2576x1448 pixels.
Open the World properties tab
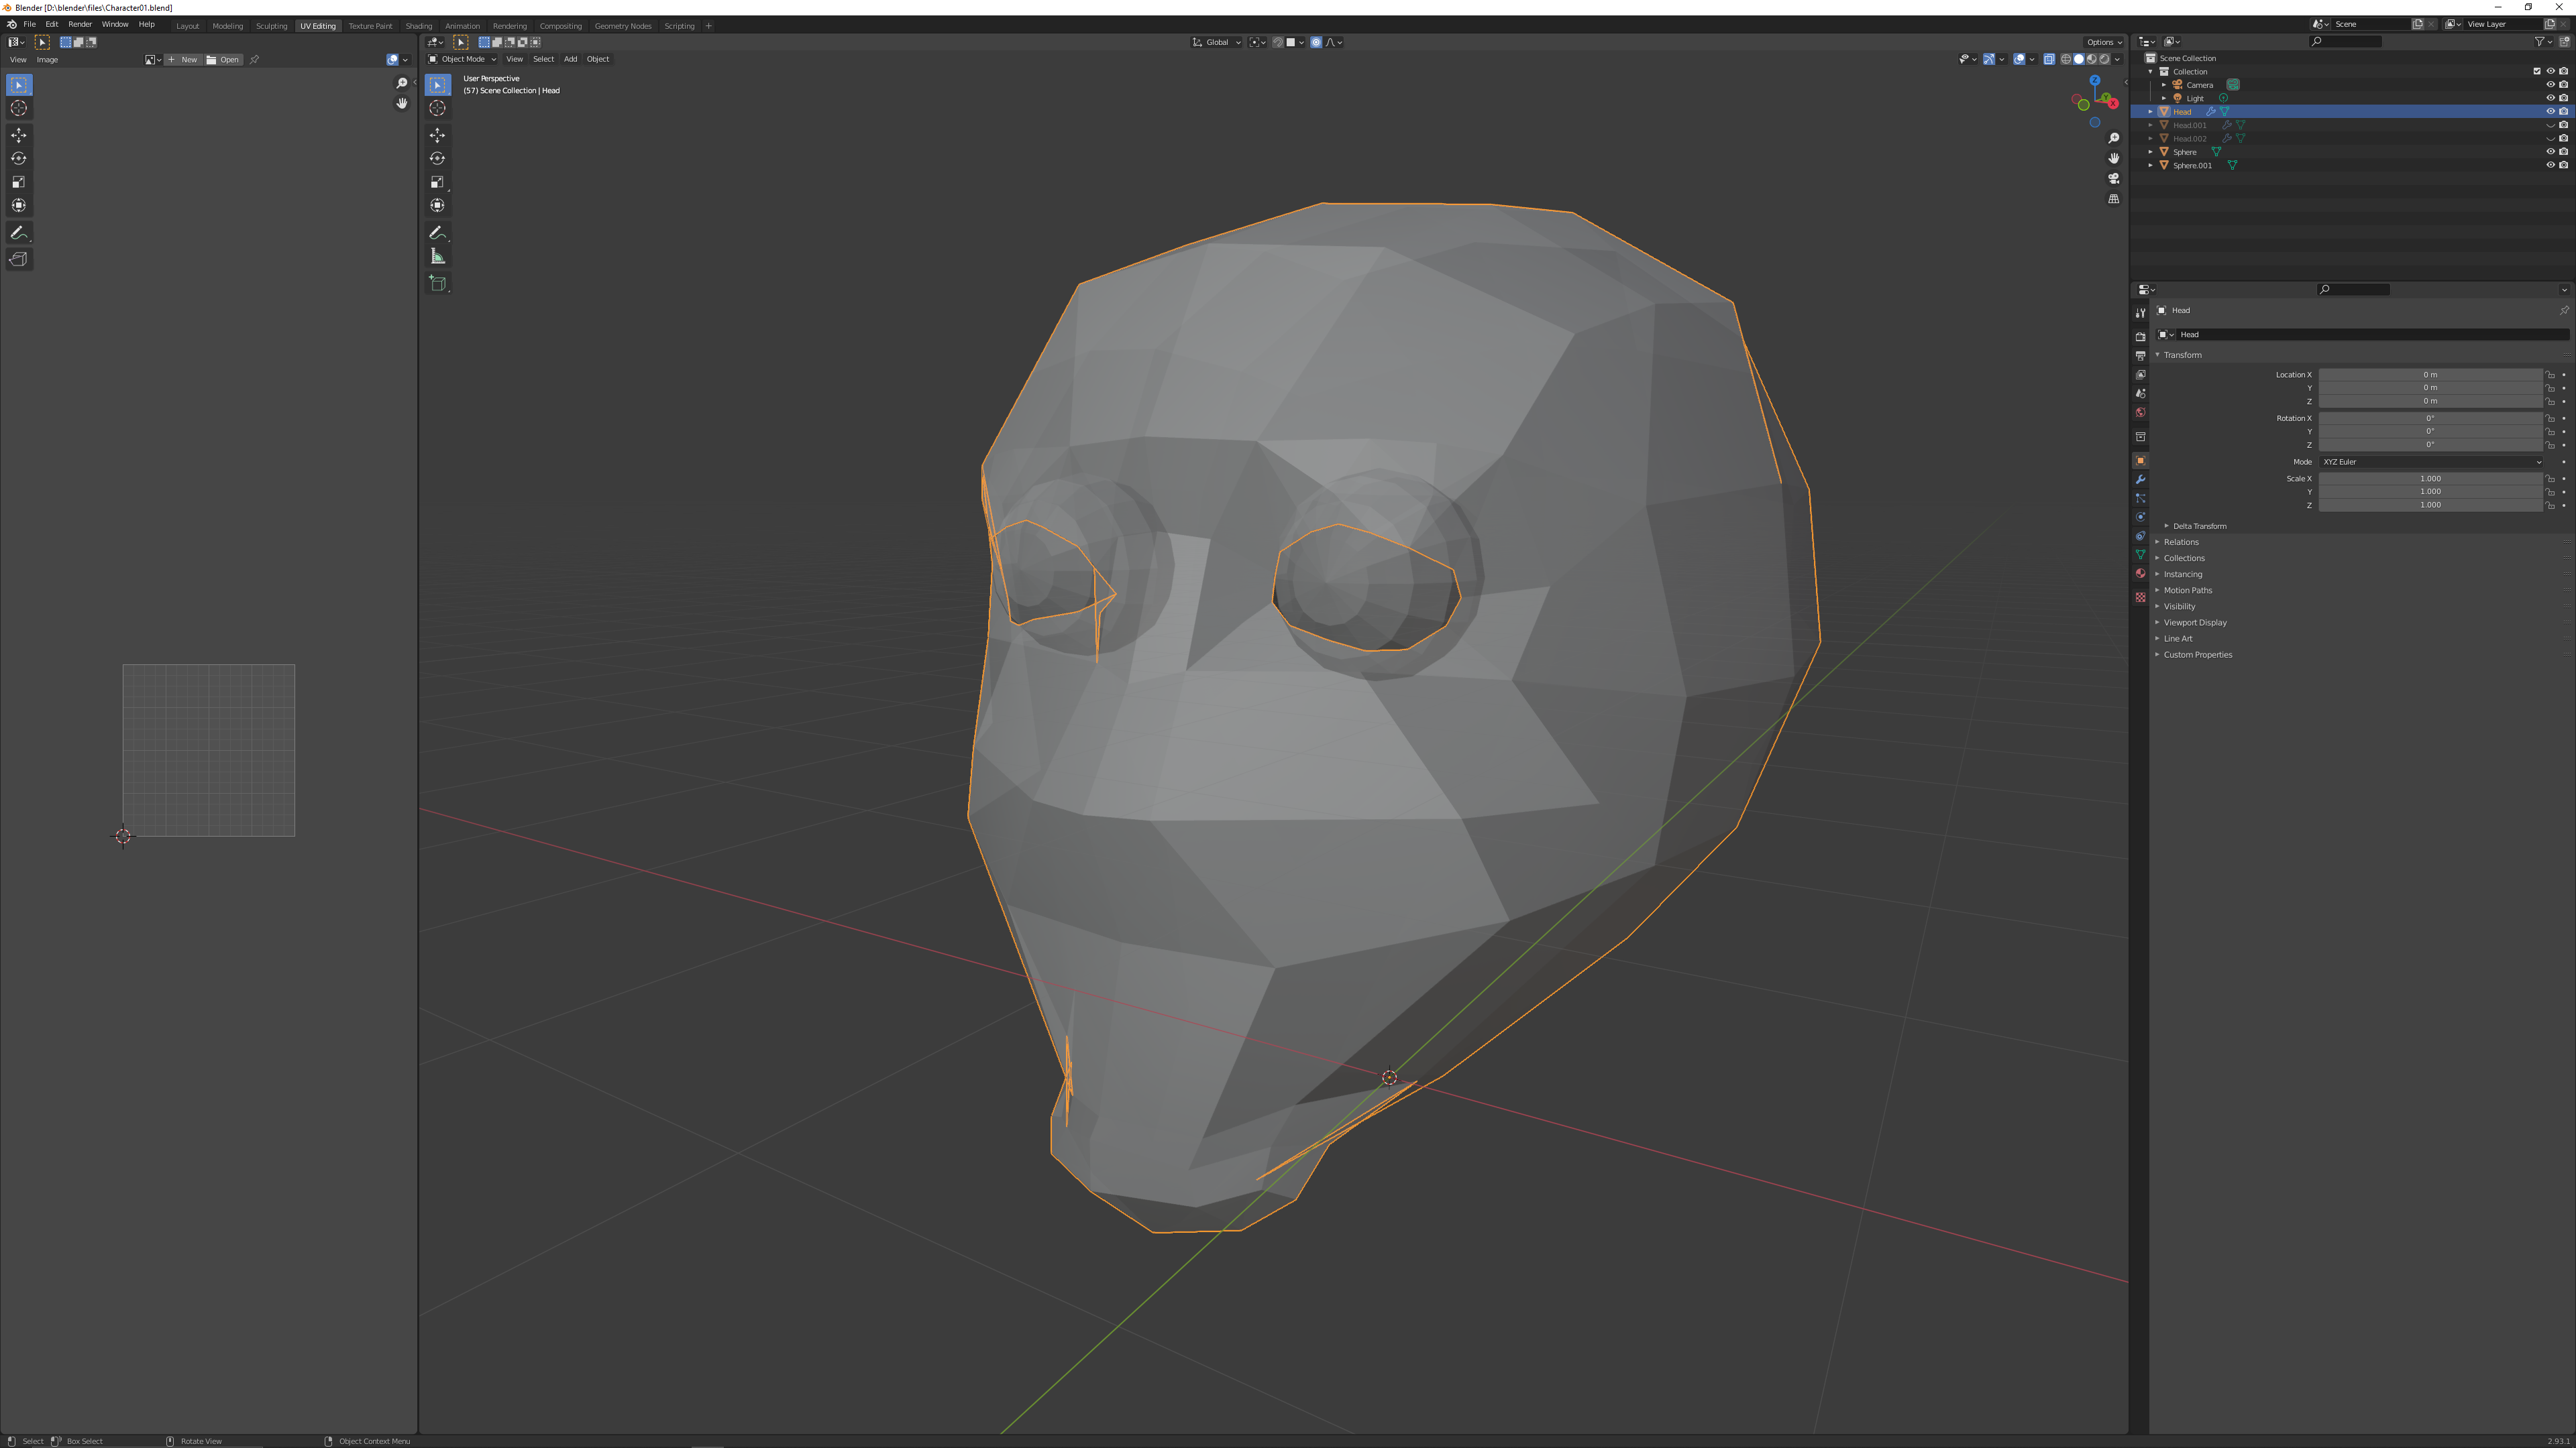coord(2140,413)
